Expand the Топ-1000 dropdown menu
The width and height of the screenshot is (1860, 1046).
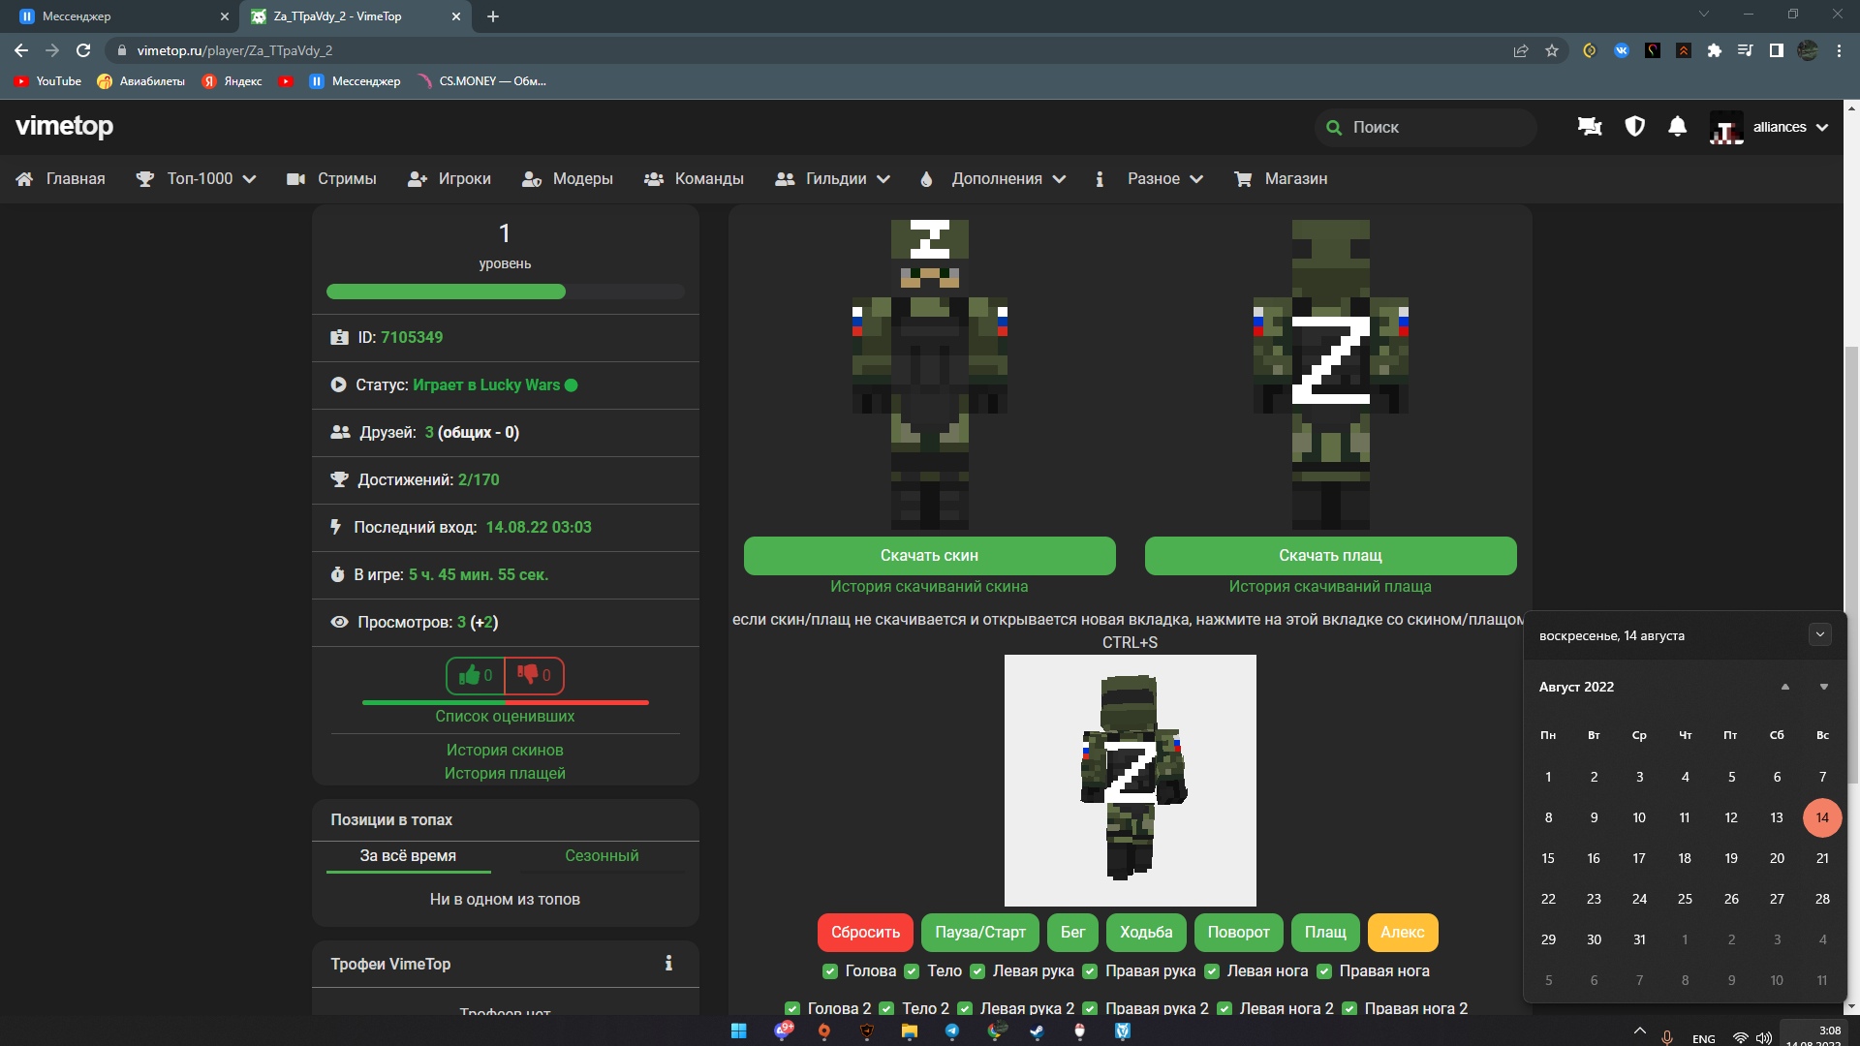pos(198,179)
